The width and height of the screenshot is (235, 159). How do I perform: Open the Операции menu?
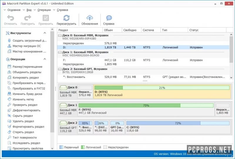pos(44,10)
